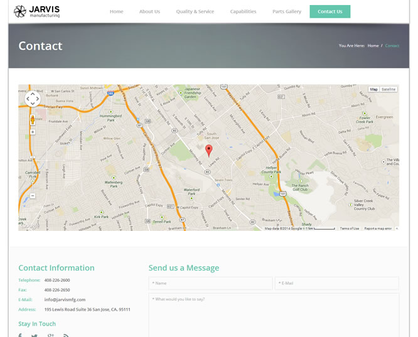This screenshot has width=418, height=337.
Task: Click the Jarvis Manufacturing logo
Action: (x=37, y=11)
